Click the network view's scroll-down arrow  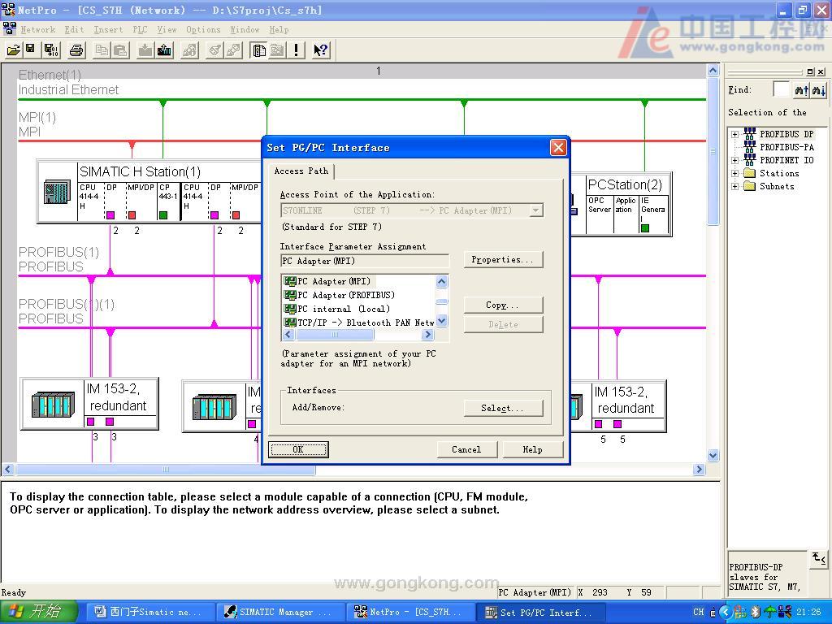point(713,455)
